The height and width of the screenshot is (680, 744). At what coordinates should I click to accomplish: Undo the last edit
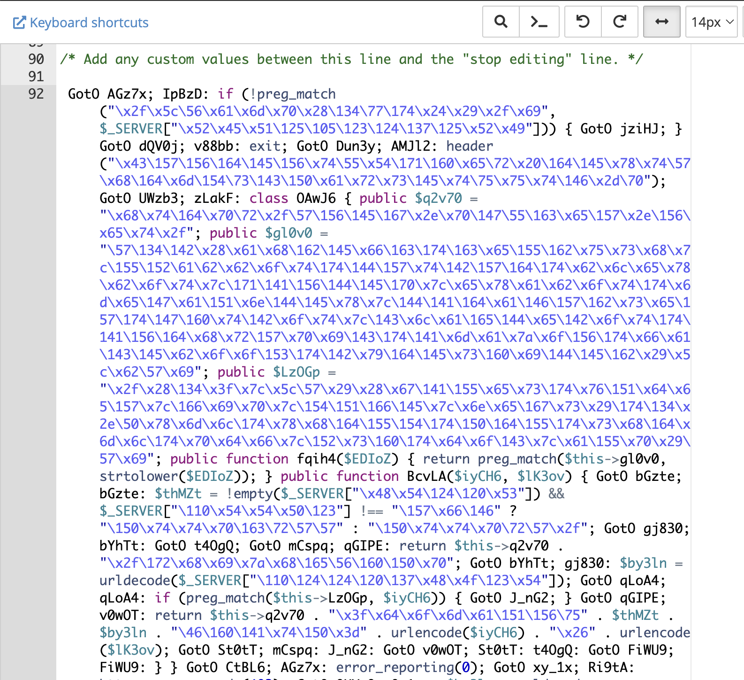click(583, 22)
